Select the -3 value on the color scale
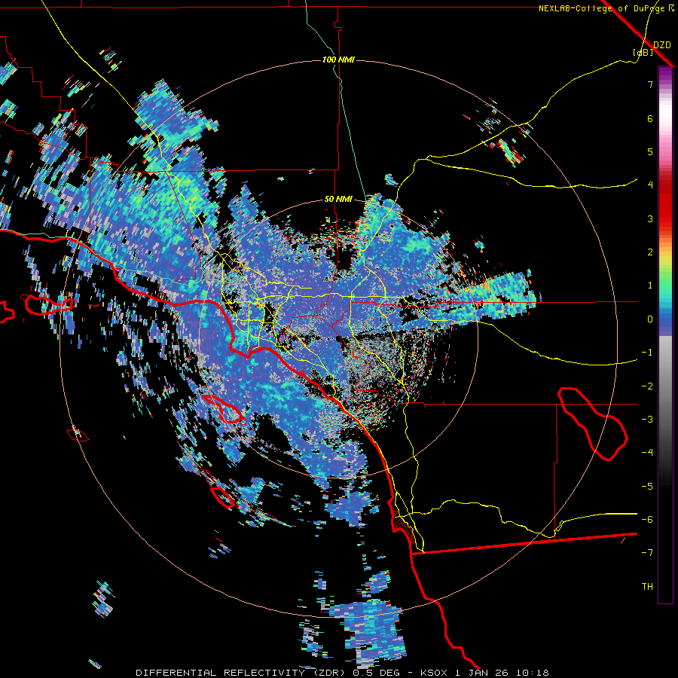The image size is (678, 678). coord(647,420)
